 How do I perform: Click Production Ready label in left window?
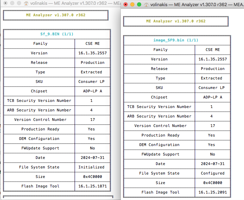(40, 129)
